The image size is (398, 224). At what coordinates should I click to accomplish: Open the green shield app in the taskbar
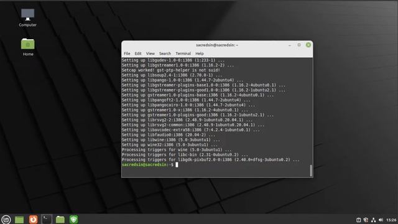tap(73, 219)
